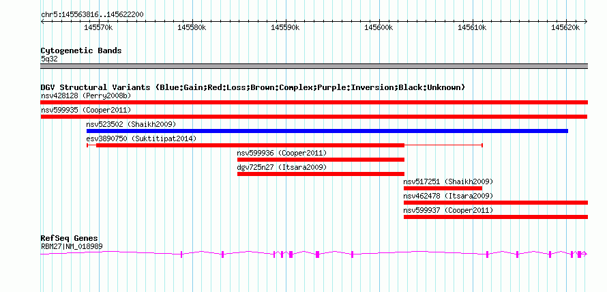Open variant label nsv462478 (Itsara2009)
The height and width of the screenshot is (292, 607).
448,196
